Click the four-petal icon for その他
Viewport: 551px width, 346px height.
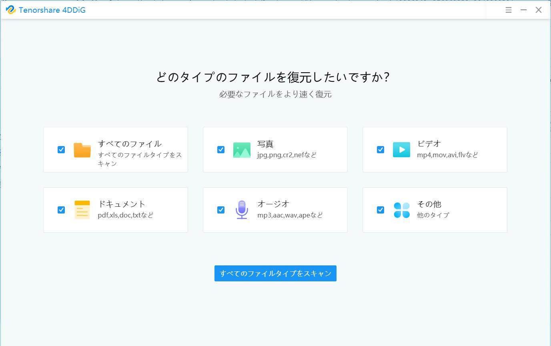click(x=401, y=210)
